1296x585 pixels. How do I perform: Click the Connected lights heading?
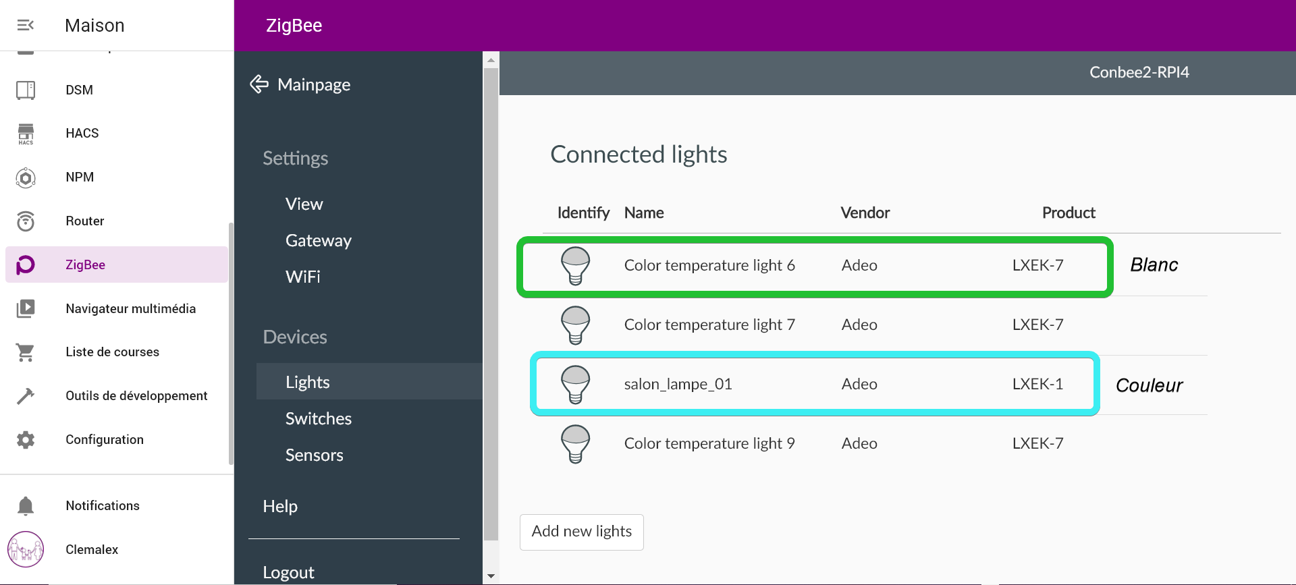pyautogui.click(x=639, y=155)
